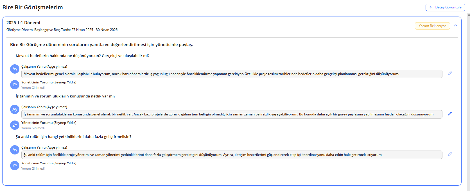Collapse the 2025 1:1 Dönemi panel
The height and width of the screenshot is (191, 470).
point(455,26)
